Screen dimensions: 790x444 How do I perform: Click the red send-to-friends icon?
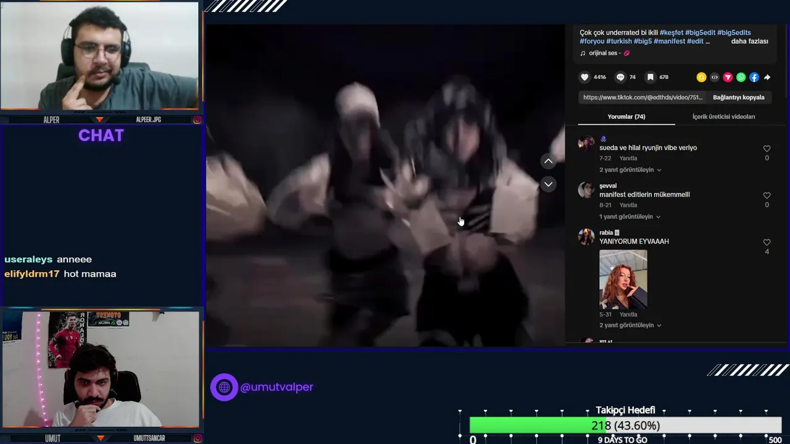pos(728,77)
